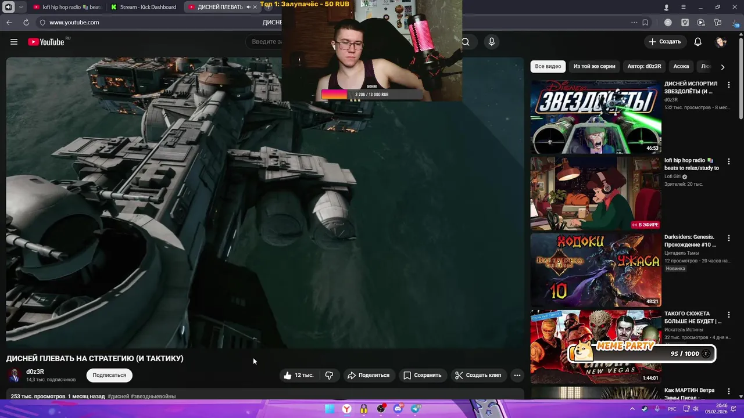Open the video player extension icon
Screen dimensions: 744x418
(701, 23)
